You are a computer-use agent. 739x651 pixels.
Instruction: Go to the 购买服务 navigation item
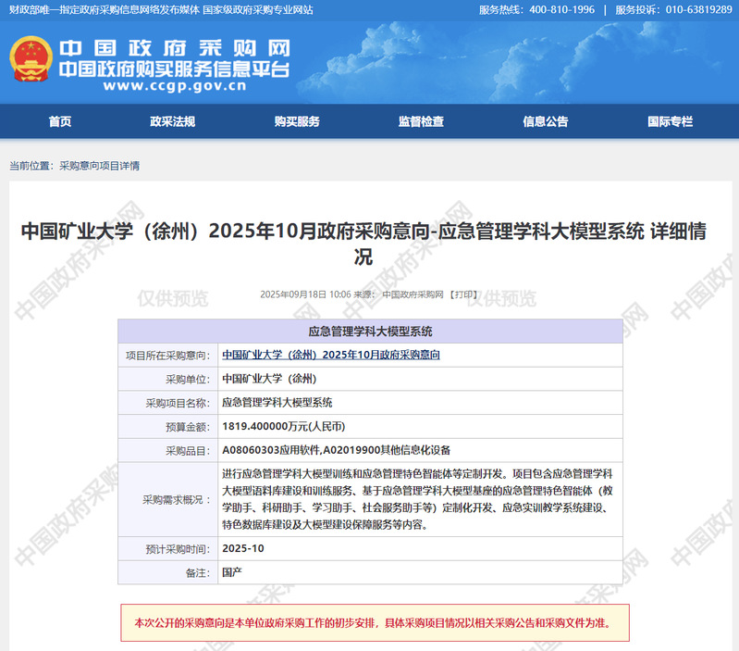(297, 121)
